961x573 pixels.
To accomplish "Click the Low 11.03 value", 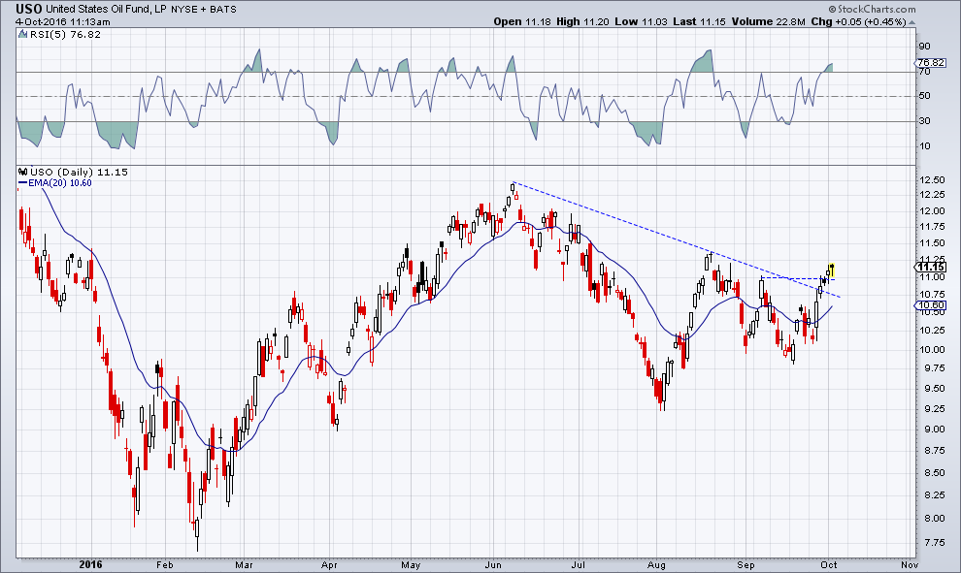I will click(641, 21).
